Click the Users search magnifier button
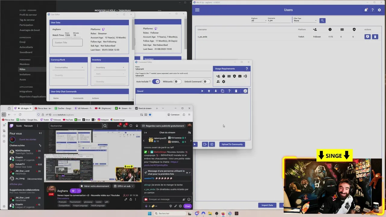Screen dimensions: 386x217 point(322,20)
